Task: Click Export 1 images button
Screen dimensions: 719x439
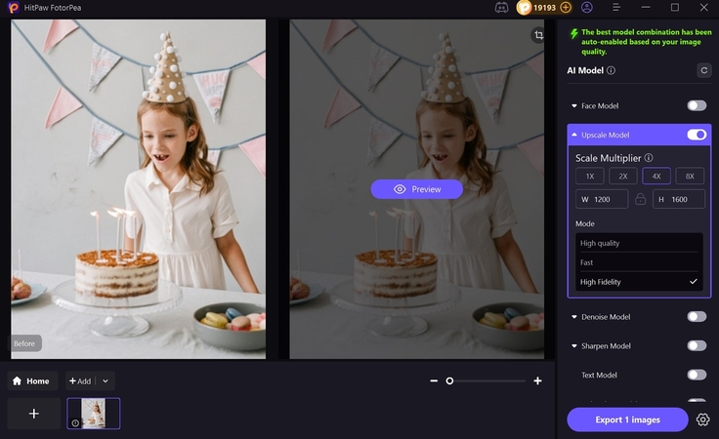Action: pos(627,419)
